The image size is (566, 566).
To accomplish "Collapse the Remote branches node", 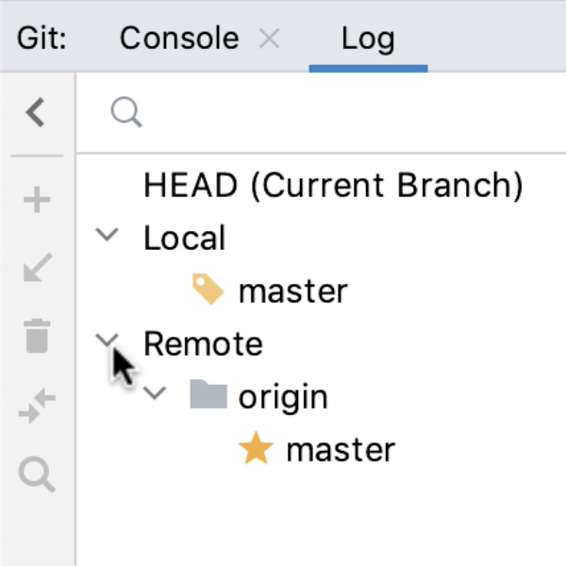I will point(109,341).
